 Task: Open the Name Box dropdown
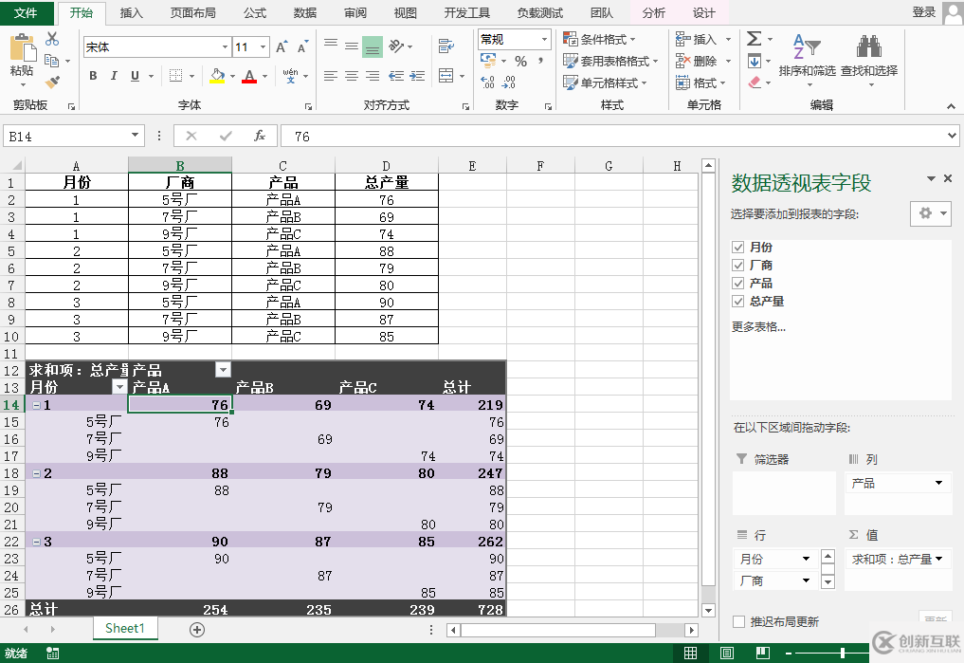point(135,136)
